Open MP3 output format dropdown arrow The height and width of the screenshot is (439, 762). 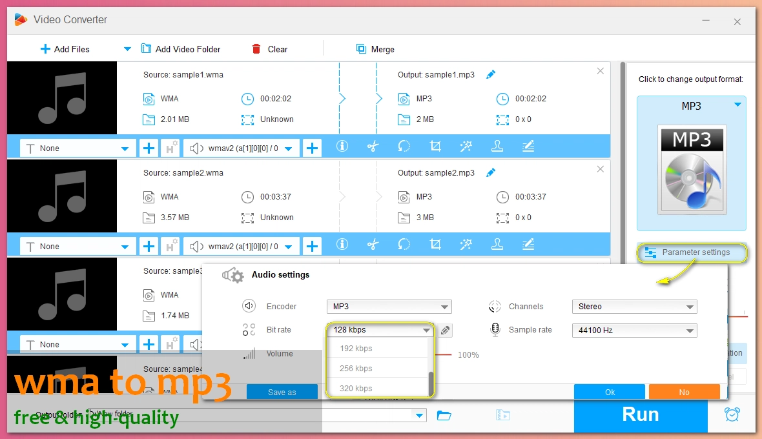(737, 105)
